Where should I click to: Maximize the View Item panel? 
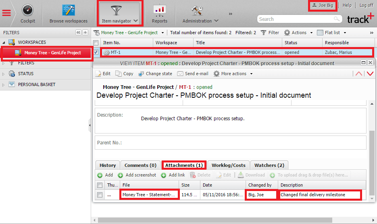[364, 63]
